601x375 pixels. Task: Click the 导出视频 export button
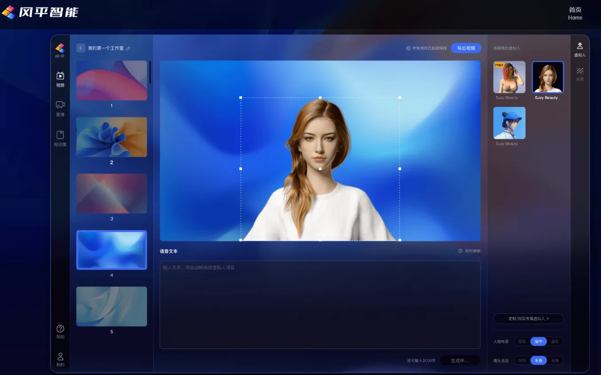point(466,48)
